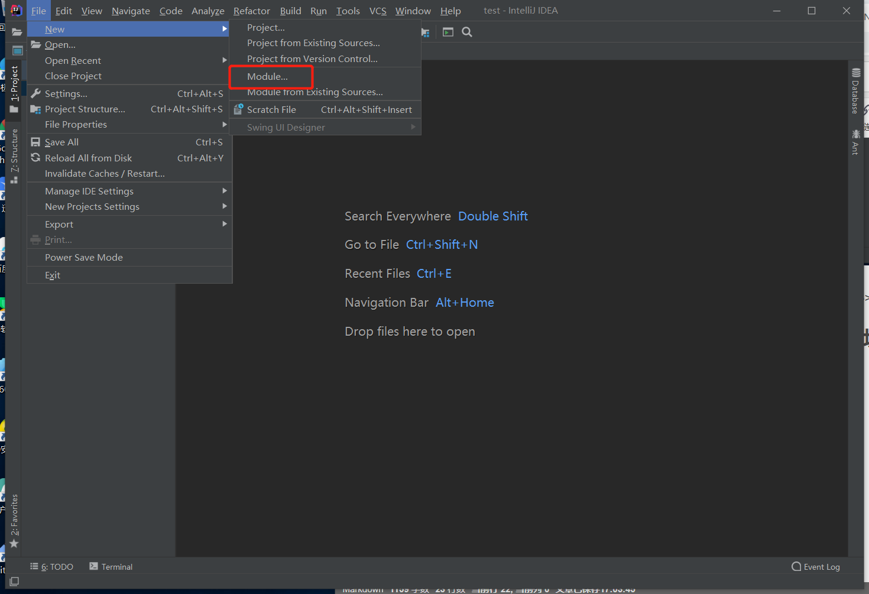Choose Close Project
The width and height of the screenshot is (869, 594).
tap(129, 76)
